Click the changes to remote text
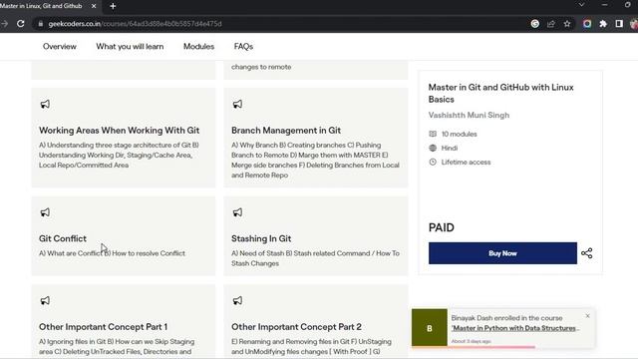The image size is (638, 359). pyautogui.click(x=261, y=67)
